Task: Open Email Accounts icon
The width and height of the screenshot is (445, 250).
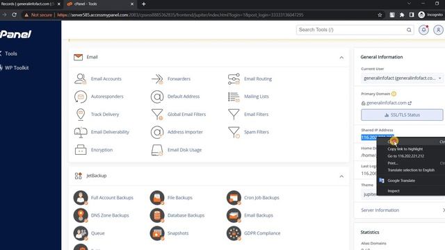Action: 81,78
